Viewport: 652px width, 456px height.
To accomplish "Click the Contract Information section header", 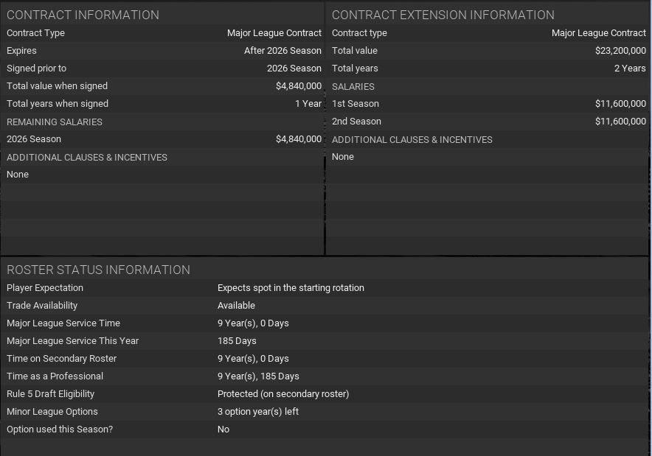I will [x=83, y=15].
